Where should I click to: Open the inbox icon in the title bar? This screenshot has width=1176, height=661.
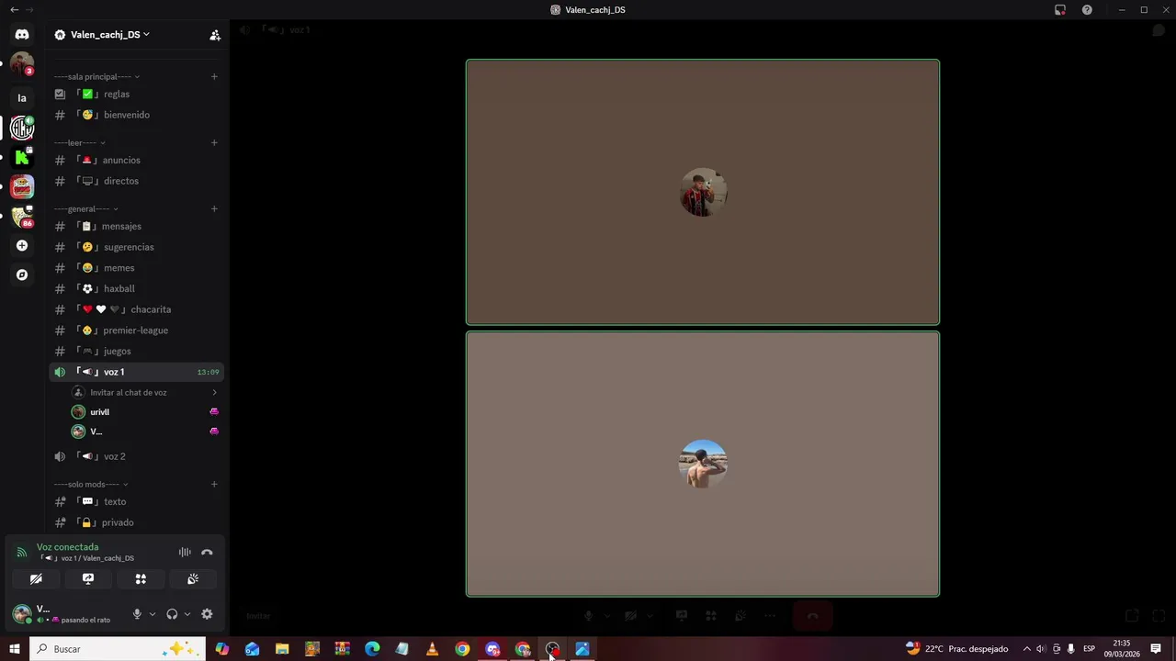[1060, 10]
